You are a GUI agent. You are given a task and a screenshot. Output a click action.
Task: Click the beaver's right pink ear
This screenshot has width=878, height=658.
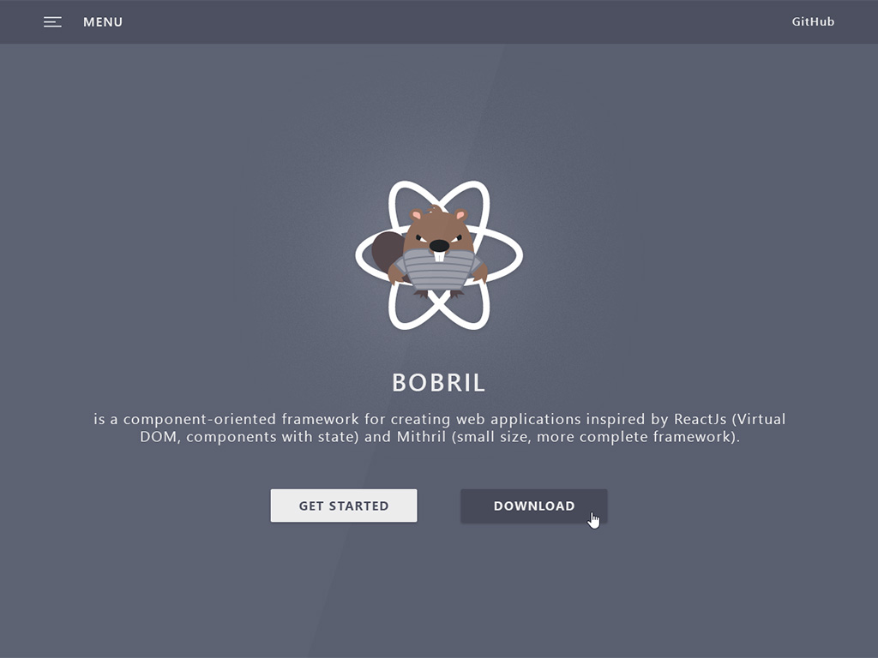460,215
